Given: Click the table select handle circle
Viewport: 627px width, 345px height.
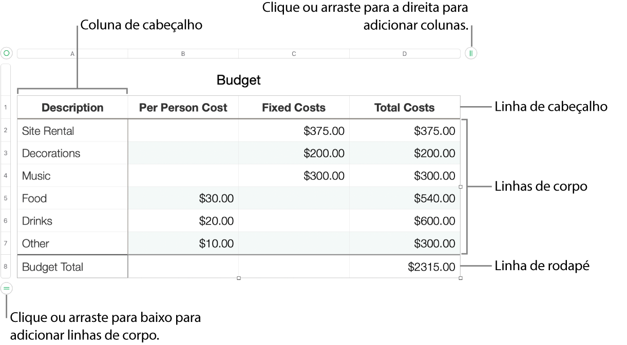Looking at the screenshot, I should click(6, 53).
